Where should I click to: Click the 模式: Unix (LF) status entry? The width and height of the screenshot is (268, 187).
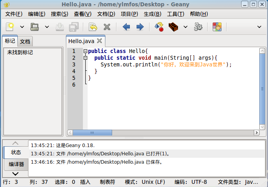tap(145, 182)
